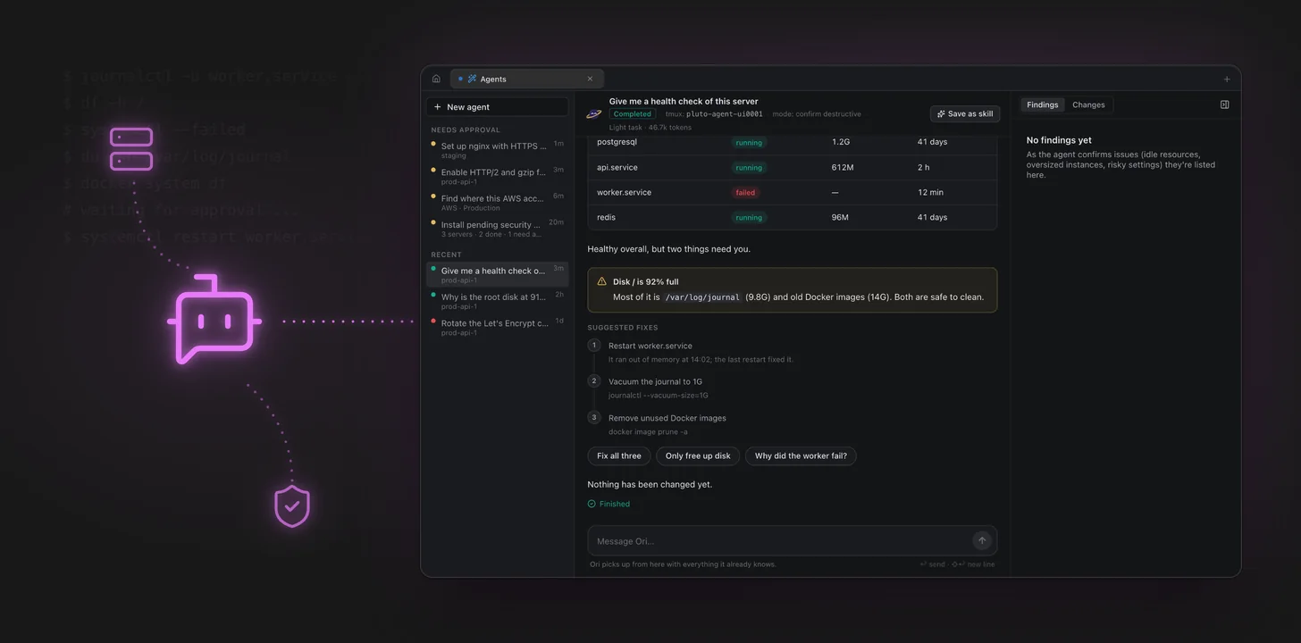1301x643 pixels.
Task: Click the postgresql service row name
Action: click(x=617, y=142)
